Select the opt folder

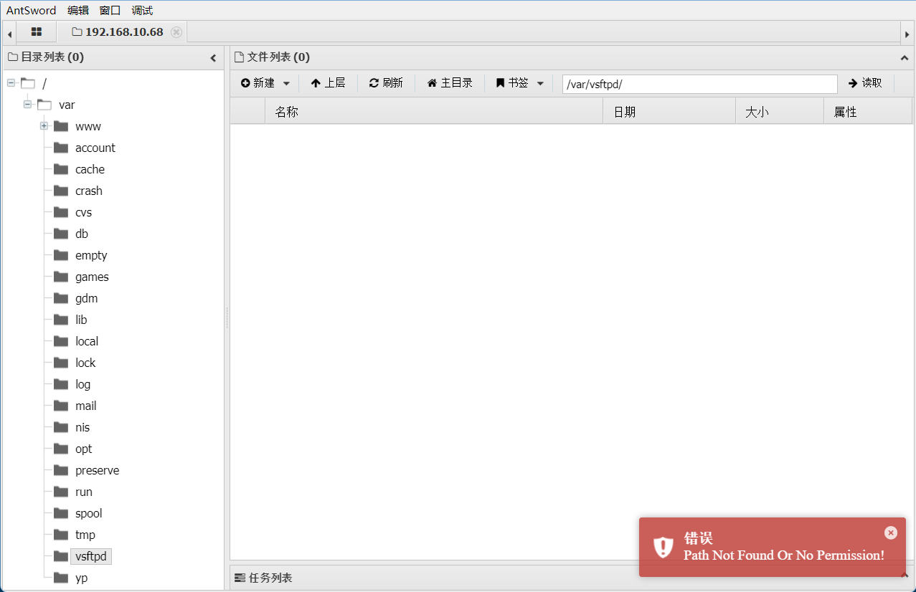click(x=84, y=449)
